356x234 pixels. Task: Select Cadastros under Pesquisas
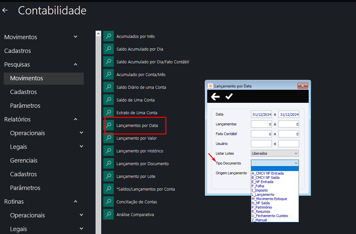23,92
